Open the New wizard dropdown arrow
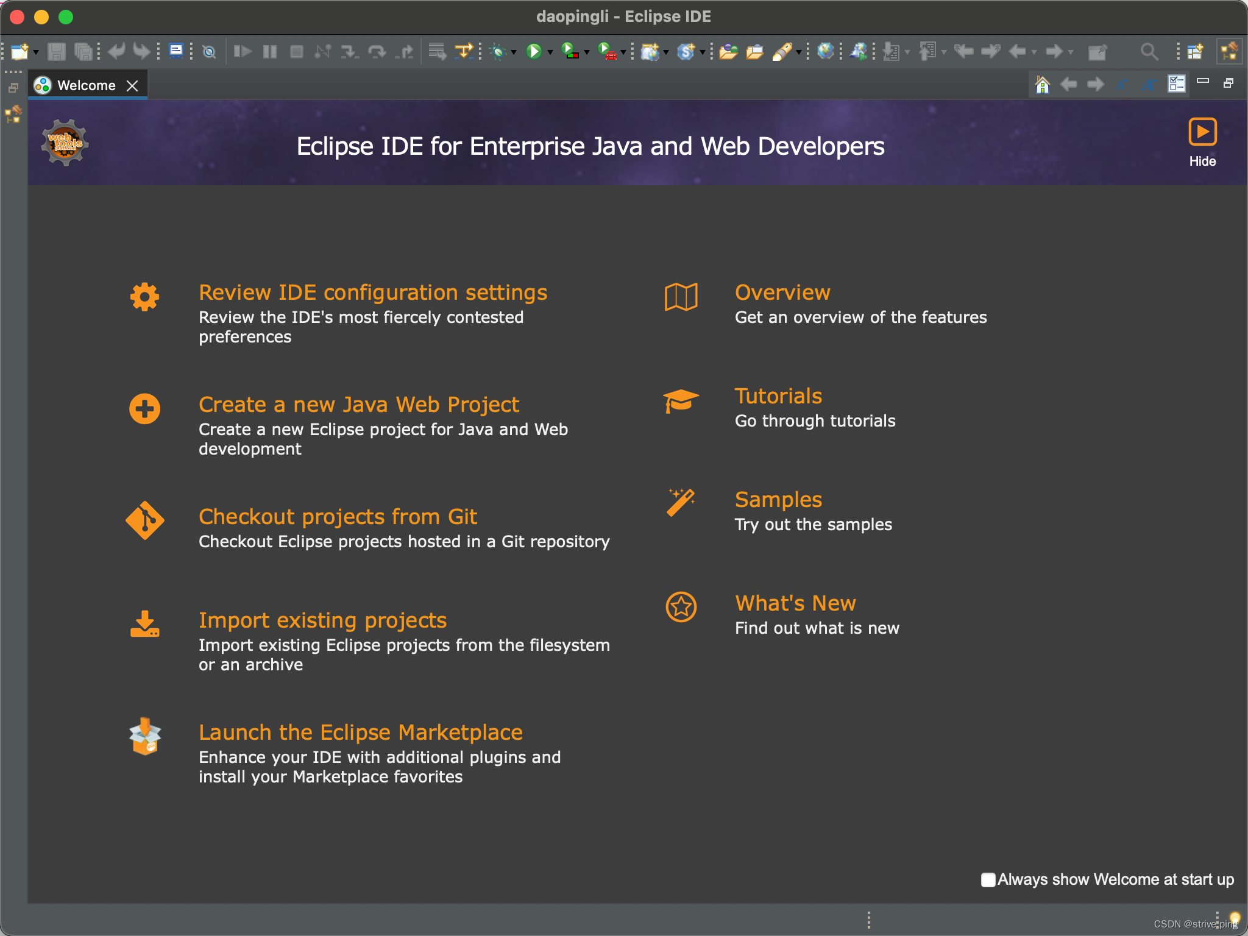Viewport: 1248px width, 936px height. 36,52
